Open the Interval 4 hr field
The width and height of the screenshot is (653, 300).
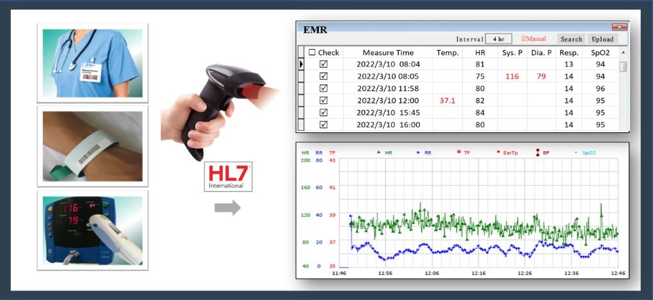pyautogui.click(x=498, y=39)
